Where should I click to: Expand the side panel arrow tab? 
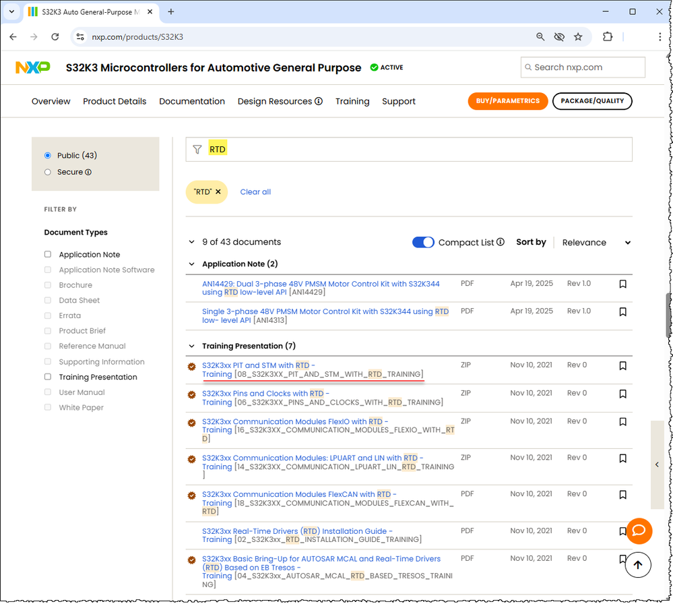[657, 464]
